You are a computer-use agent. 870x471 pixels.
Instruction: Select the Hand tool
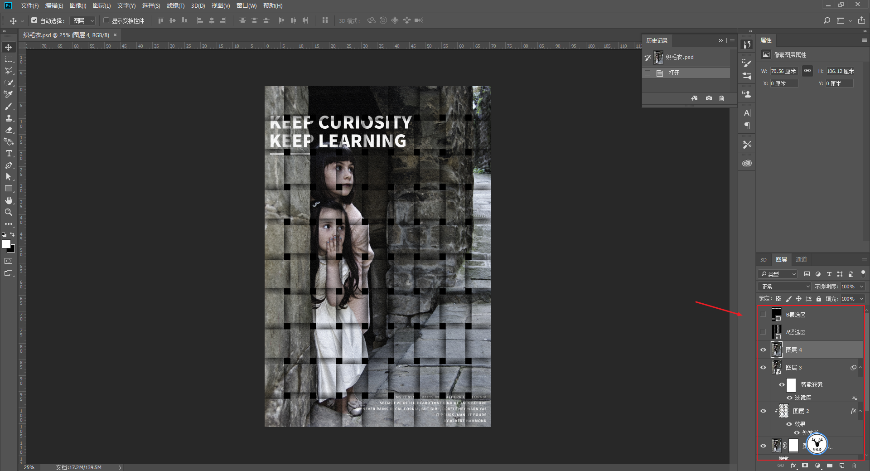point(9,200)
